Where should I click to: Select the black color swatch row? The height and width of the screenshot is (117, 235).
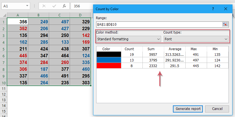pyautogui.click(x=162, y=54)
